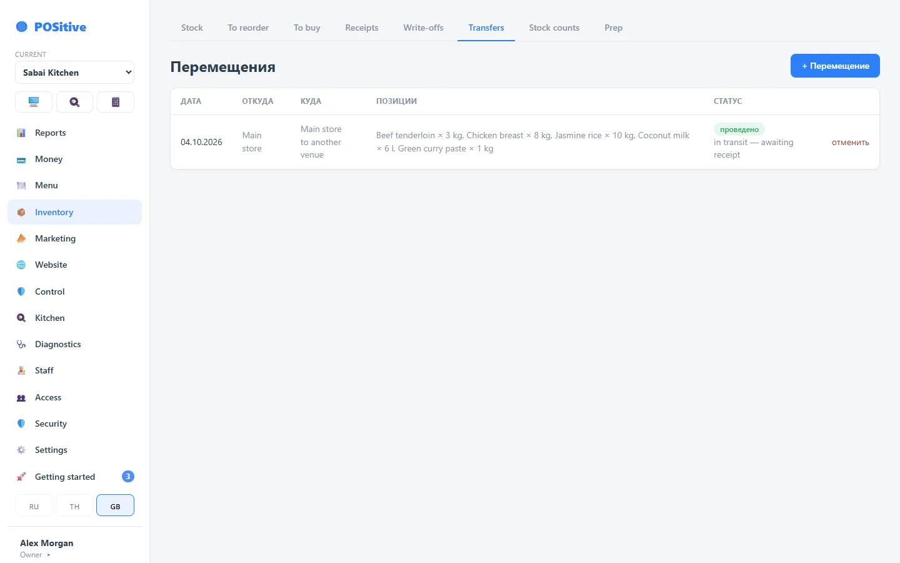Open the Sabai Kitchen venue dropdown
This screenshot has width=900, height=563.
click(x=74, y=73)
